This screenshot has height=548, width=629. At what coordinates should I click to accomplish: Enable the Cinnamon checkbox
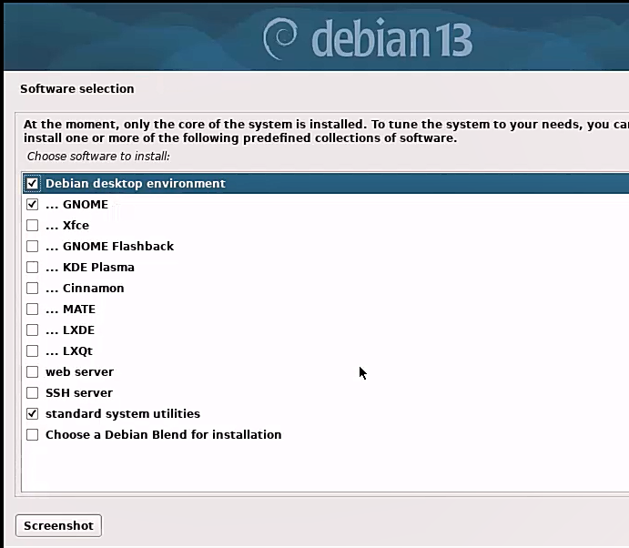coord(33,289)
